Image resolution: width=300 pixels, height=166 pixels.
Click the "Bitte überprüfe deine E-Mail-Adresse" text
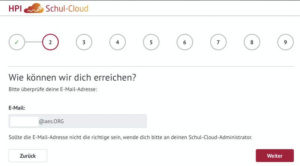[53, 90]
